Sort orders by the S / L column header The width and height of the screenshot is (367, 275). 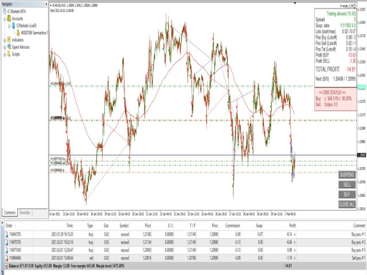coord(170,226)
